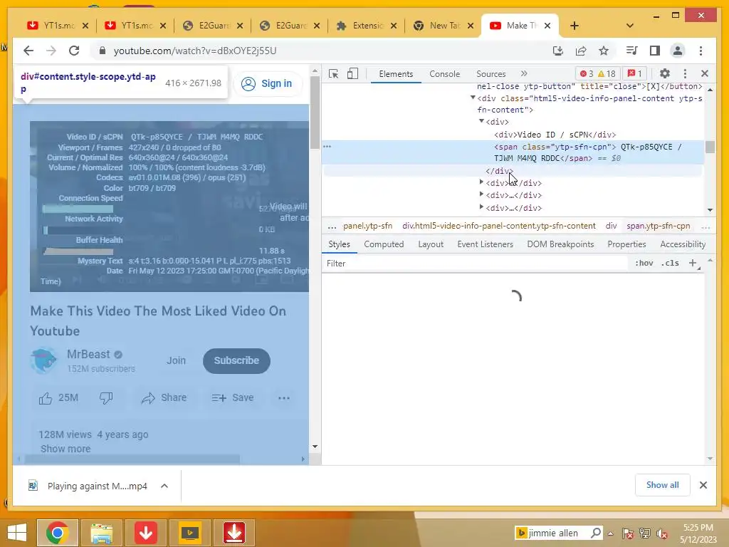Activate the inspect element picker icon
This screenshot has width=729, height=547.
coord(333,73)
